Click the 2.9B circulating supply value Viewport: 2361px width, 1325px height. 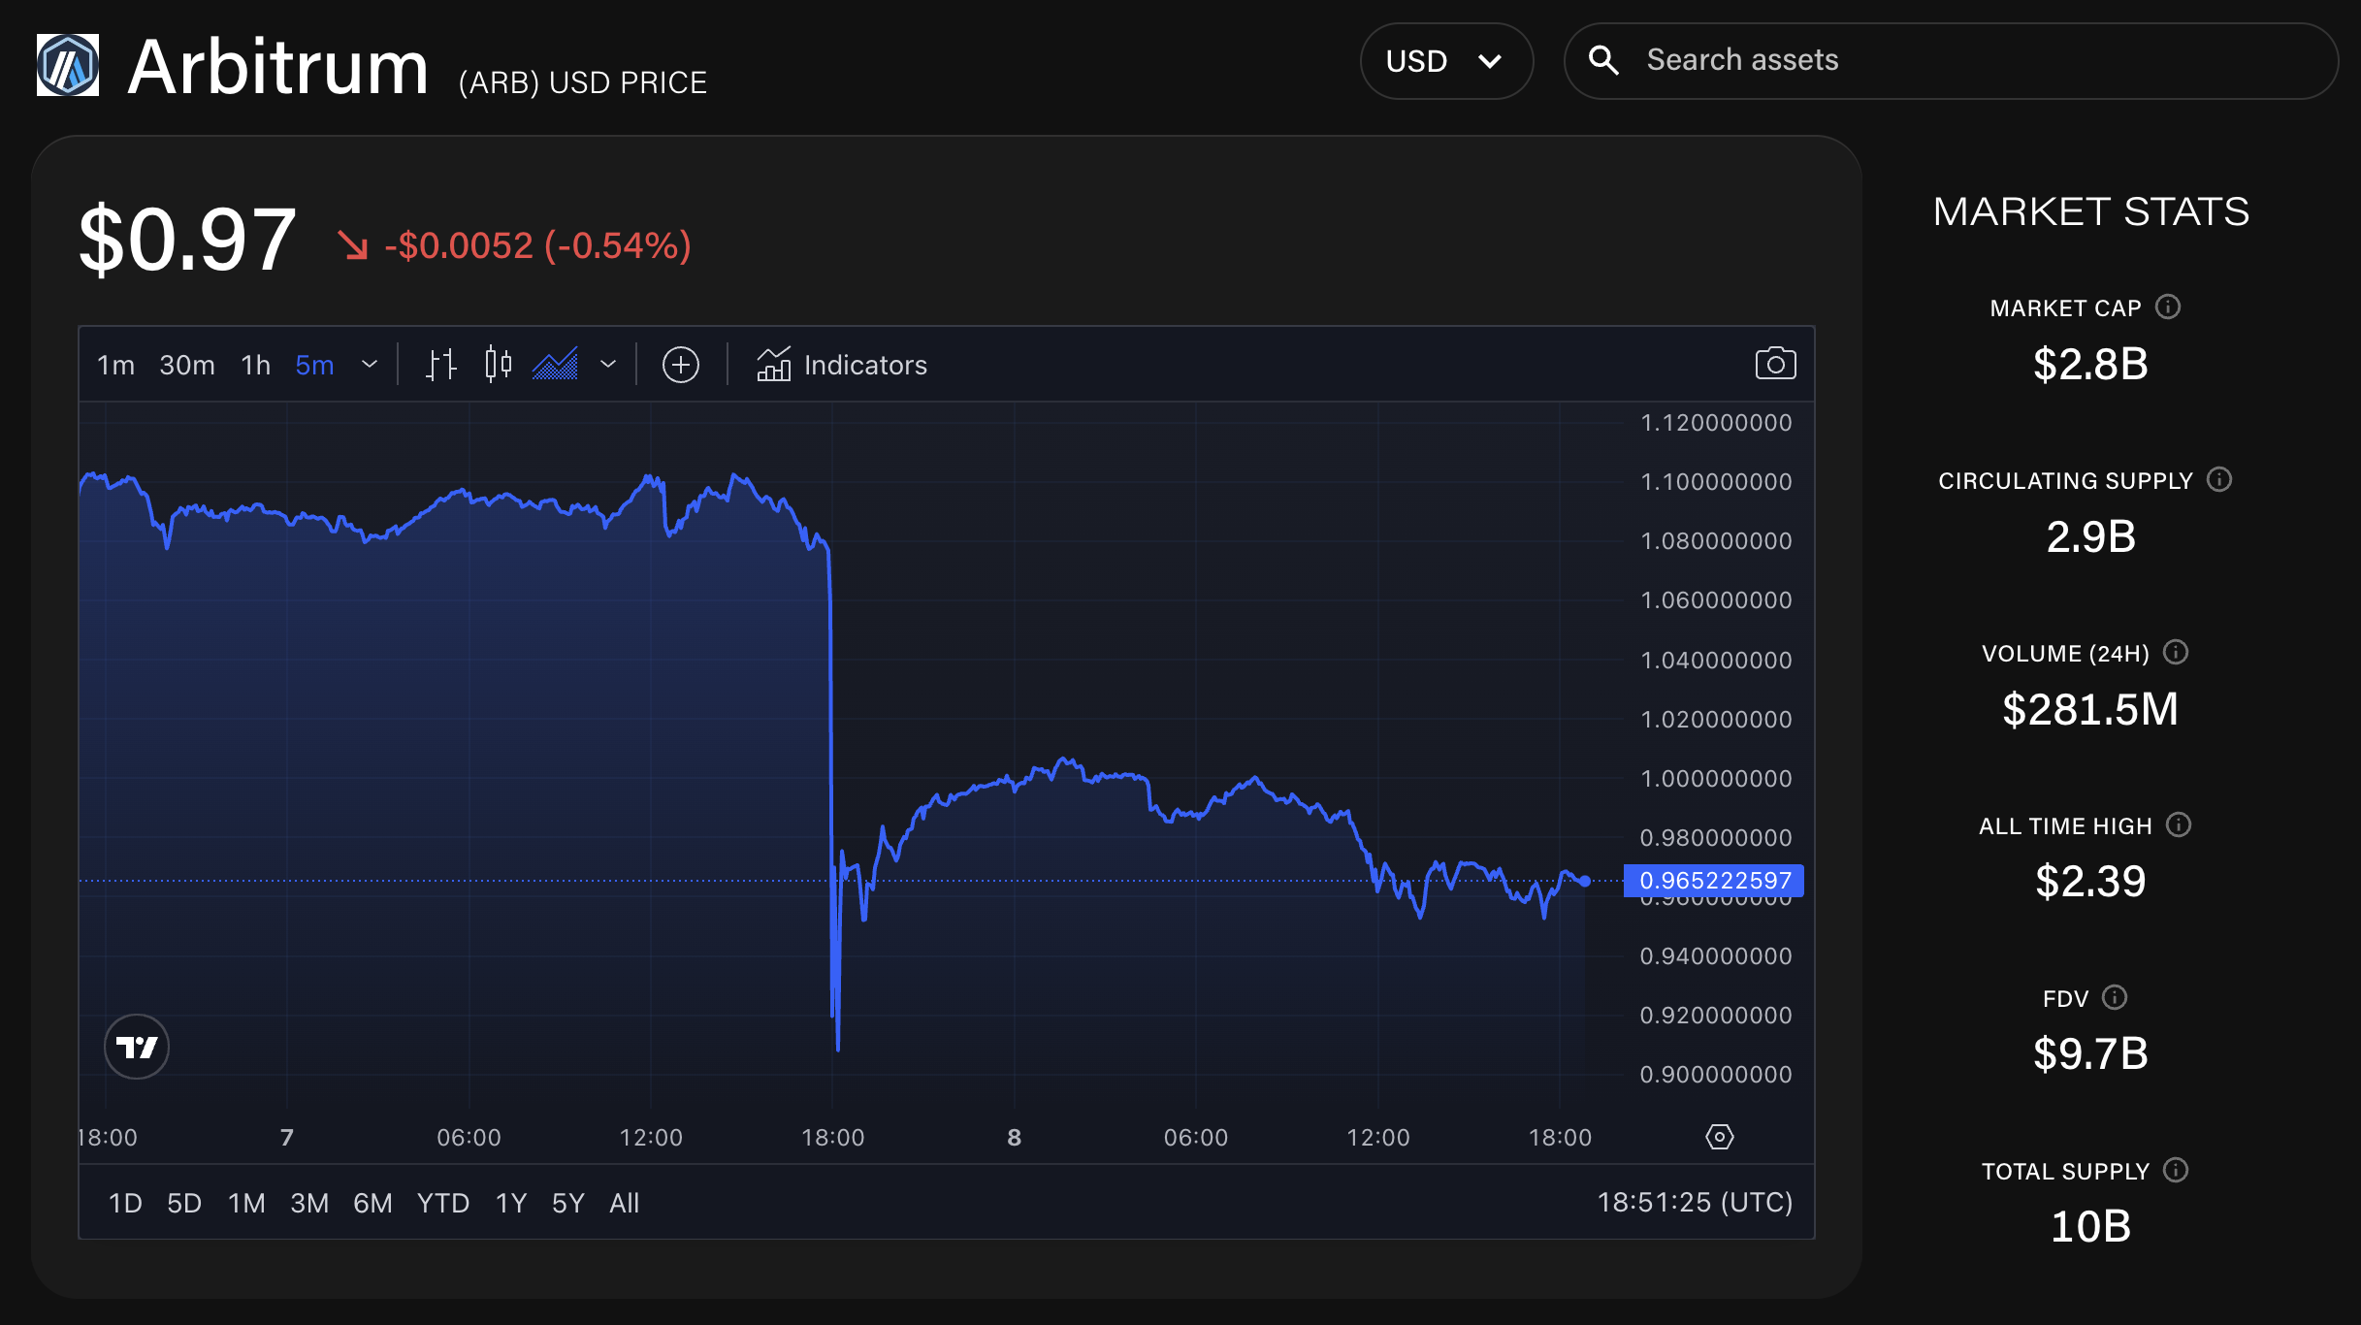2090,537
